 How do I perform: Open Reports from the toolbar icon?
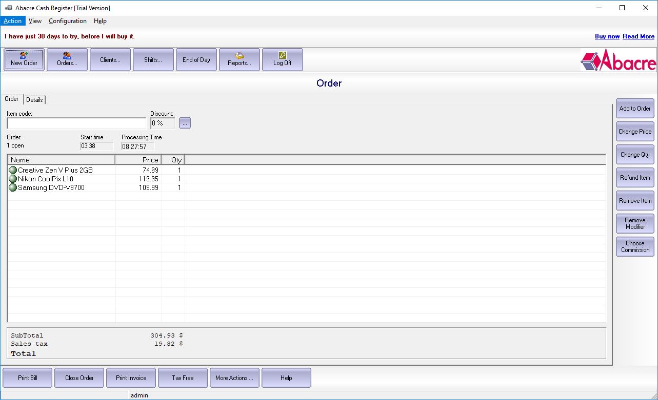[x=239, y=59]
